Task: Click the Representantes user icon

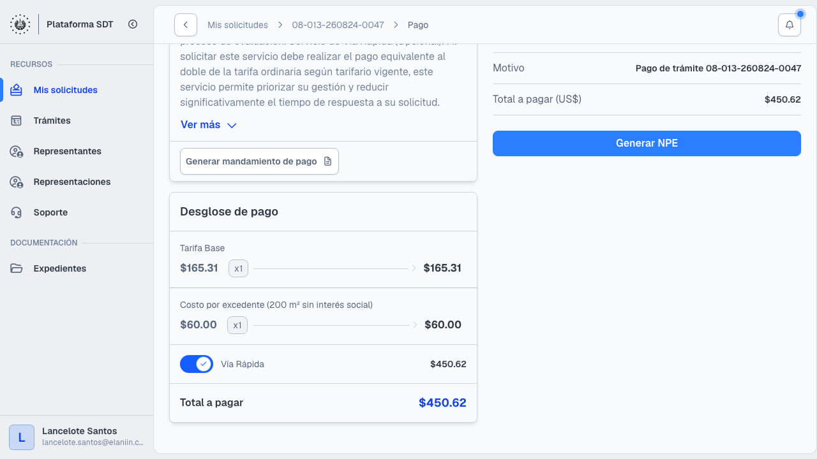Action: (17, 151)
